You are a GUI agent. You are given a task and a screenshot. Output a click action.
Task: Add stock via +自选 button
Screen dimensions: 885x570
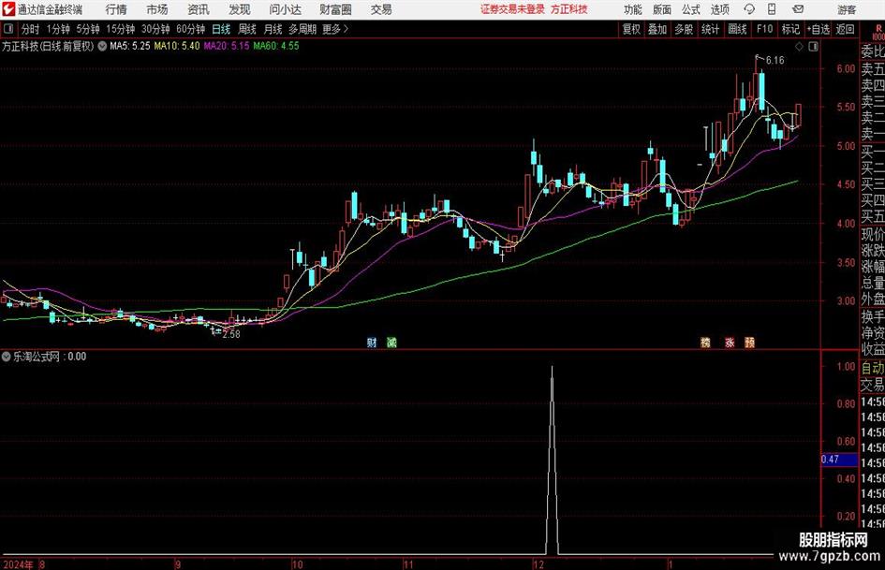[x=819, y=29]
